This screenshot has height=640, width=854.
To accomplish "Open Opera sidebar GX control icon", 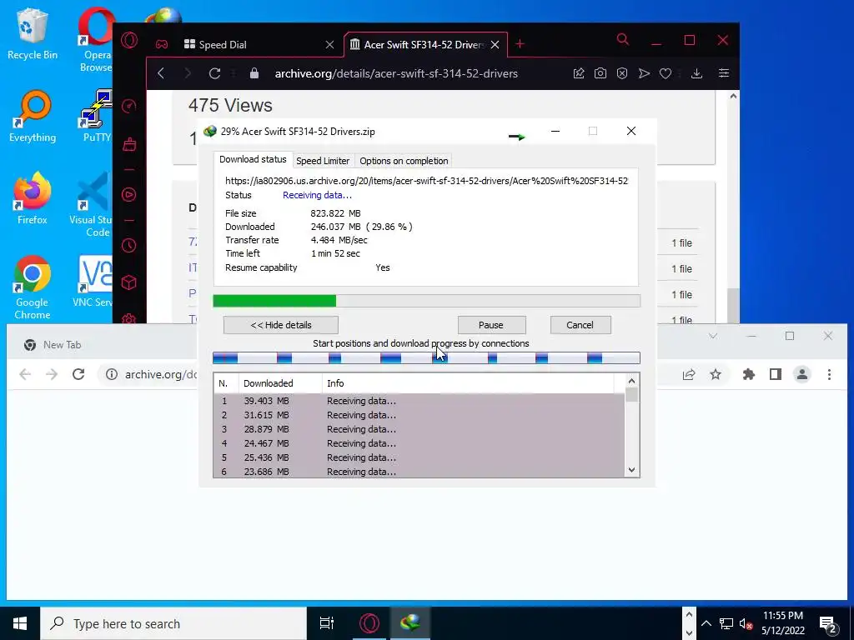I will [x=129, y=106].
